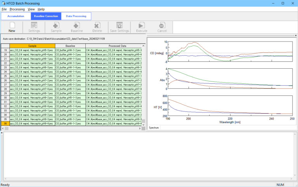Select the baseline cell in row 36

point(70,123)
